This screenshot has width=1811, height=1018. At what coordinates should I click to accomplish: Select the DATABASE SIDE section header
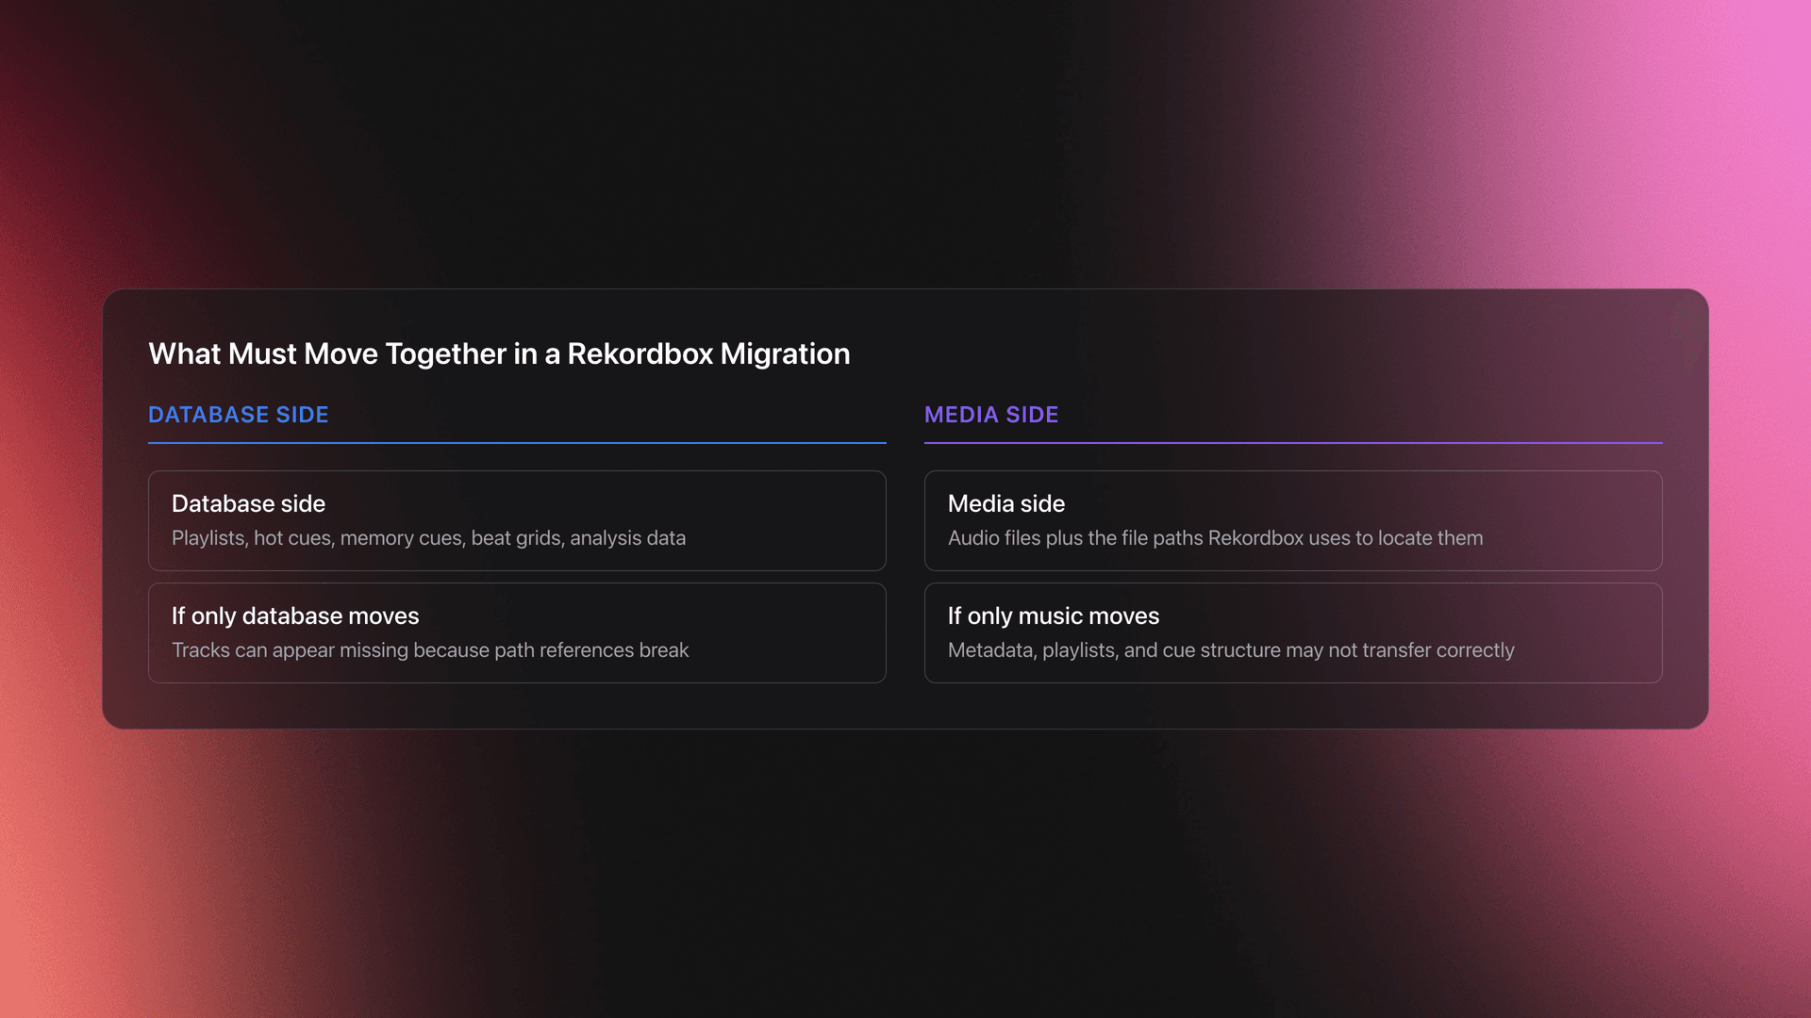point(238,415)
